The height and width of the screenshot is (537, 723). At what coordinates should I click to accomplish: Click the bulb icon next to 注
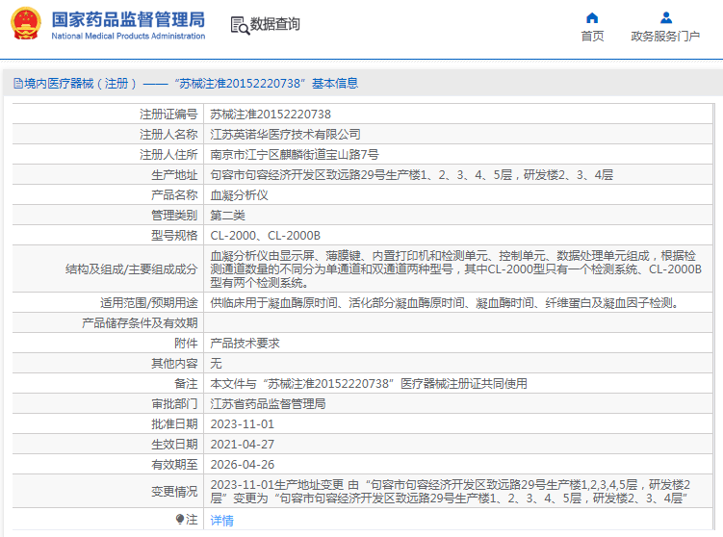coord(180,520)
